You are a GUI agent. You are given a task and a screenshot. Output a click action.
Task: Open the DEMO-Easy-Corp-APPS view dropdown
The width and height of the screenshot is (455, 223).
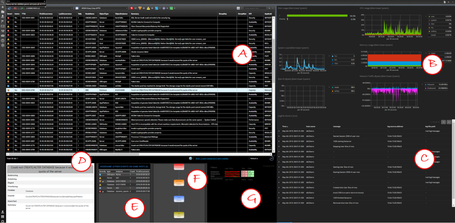(x=101, y=8)
